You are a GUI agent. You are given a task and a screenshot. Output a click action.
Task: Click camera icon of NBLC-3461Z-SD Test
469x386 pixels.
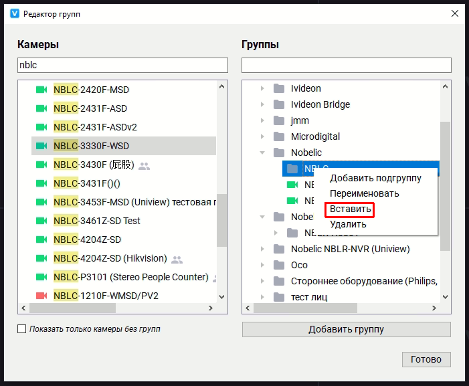point(41,221)
